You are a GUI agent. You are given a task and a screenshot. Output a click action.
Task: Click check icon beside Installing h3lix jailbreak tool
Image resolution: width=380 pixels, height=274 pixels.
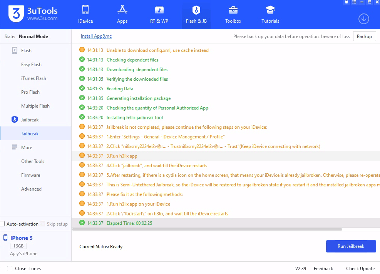click(x=82, y=117)
